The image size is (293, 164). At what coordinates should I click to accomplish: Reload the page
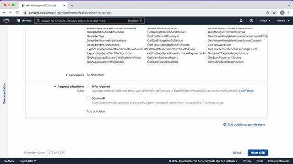click(17, 13)
